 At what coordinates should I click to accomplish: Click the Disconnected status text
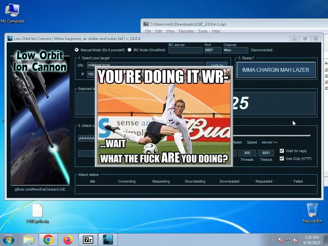pos(262,50)
